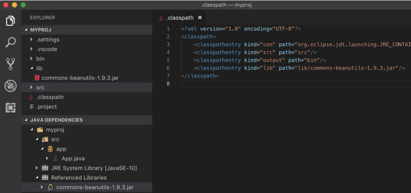The image size is (411, 193).
Task: Place cursor on empty line 8
Action: click(x=263, y=84)
